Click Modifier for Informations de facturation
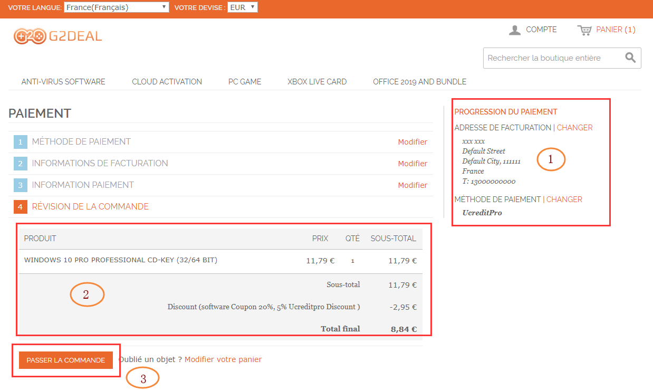Viewport: 653px width, 390px height. click(412, 164)
